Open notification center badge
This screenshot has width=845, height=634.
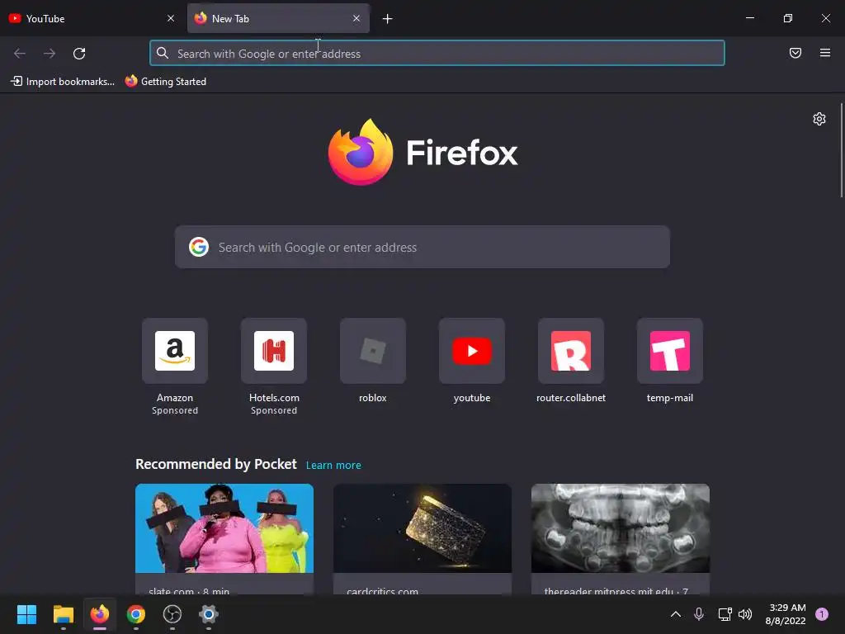tap(822, 614)
